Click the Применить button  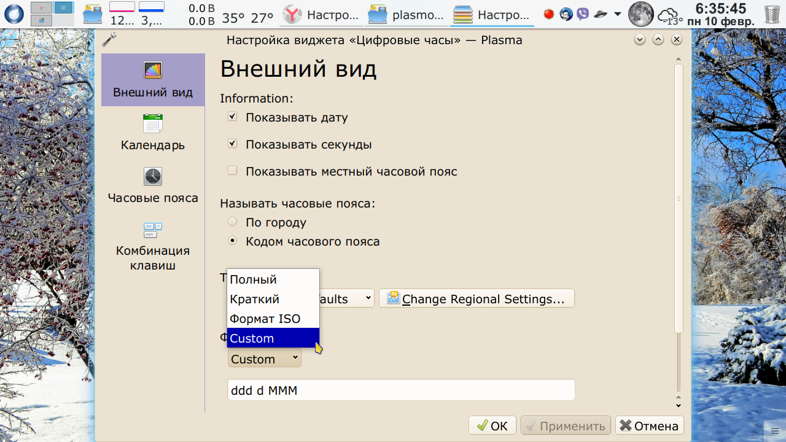tap(566, 425)
